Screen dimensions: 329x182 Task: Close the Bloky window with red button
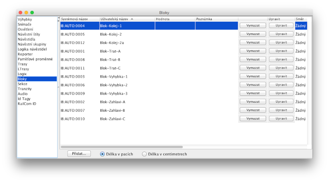coord(20,13)
